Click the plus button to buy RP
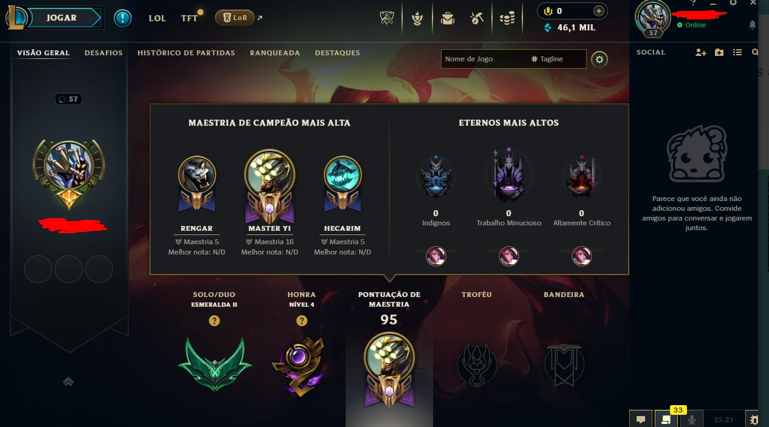This screenshot has height=427, width=769. click(x=599, y=11)
